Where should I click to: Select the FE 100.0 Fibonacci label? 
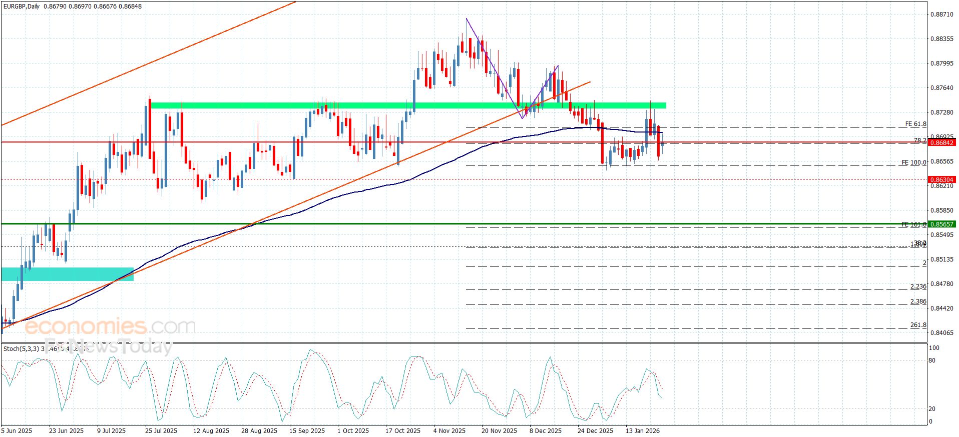tap(913, 162)
